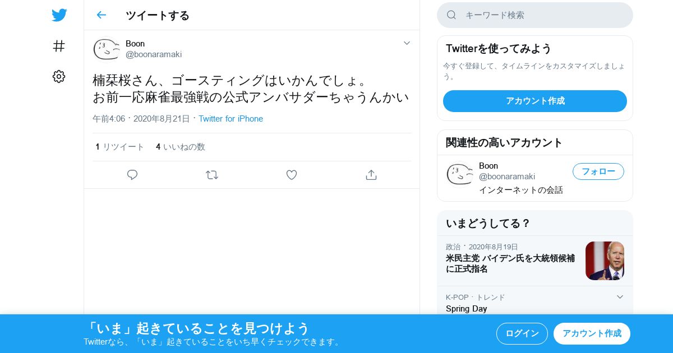View the 4 いいねの数 list
Image resolution: width=673 pixels, height=353 pixels.
point(181,147)
